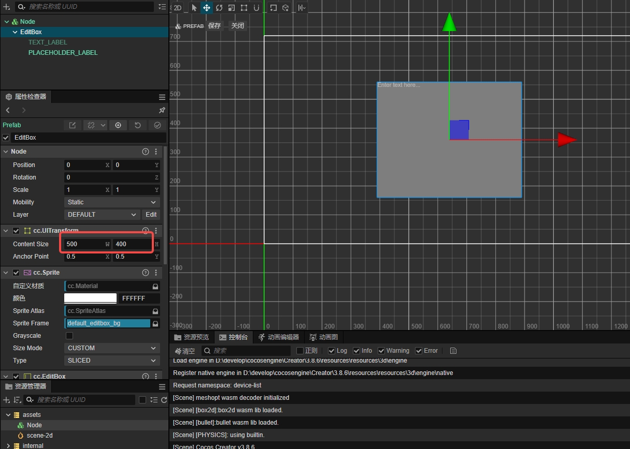Viewport: 630px width, 449px height.
Task: Refresh the asset manager list
Action: (x=164, y=400)
